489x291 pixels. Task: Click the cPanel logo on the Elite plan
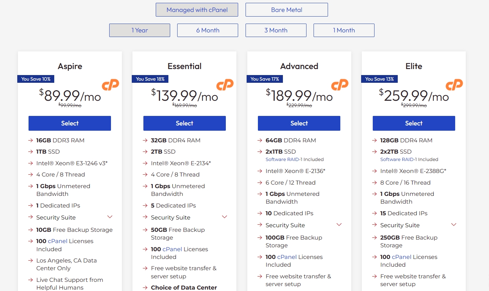coord(454,85)
